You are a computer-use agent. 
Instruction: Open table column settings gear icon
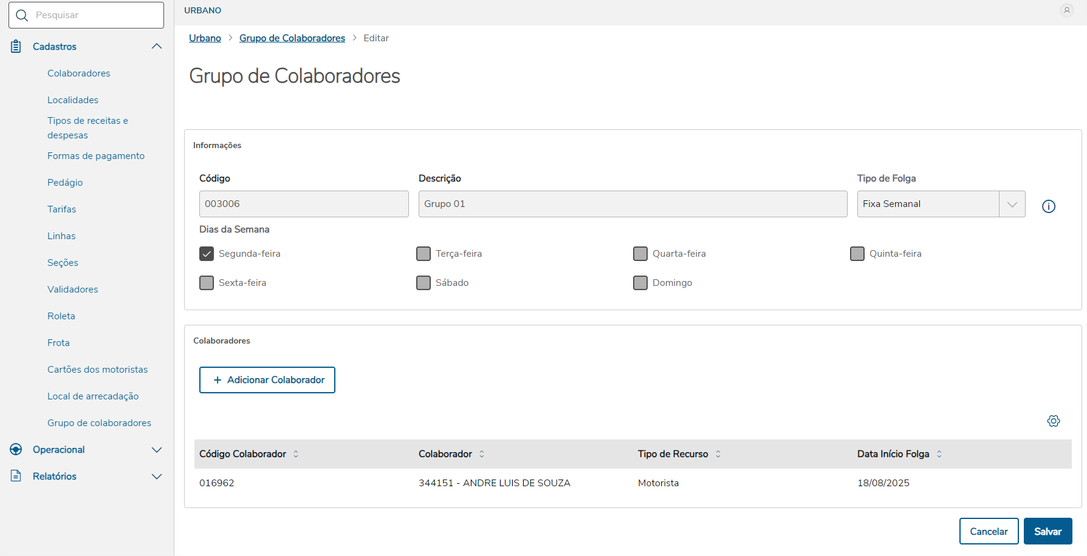pyautogui.click(x=1054, y=421)
